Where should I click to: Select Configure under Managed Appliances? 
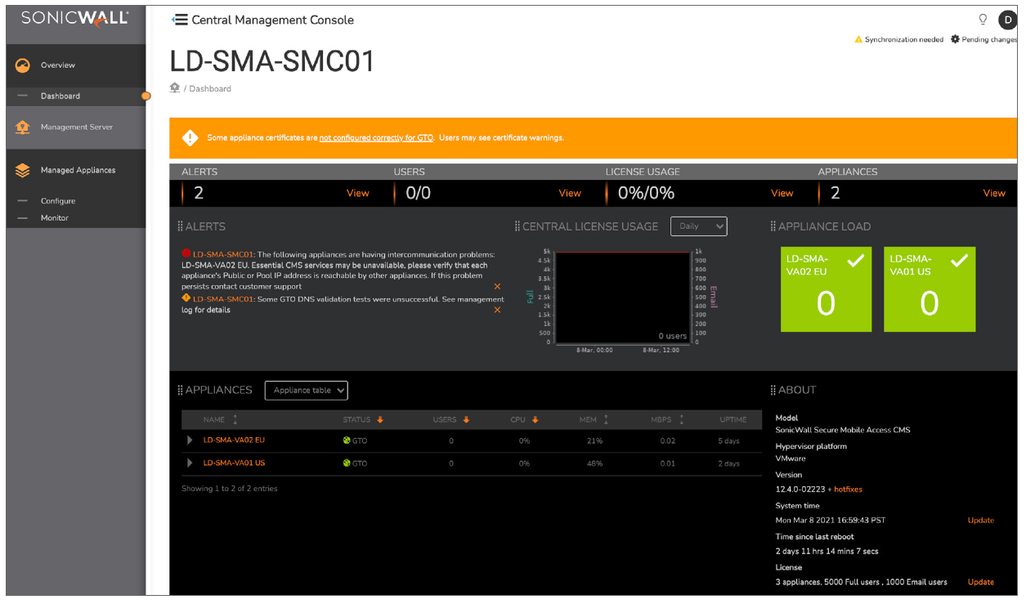(58, 201)
